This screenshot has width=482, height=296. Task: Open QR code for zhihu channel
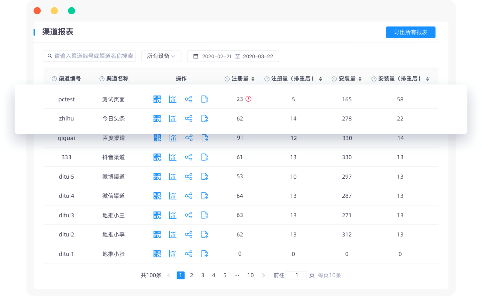157,118
